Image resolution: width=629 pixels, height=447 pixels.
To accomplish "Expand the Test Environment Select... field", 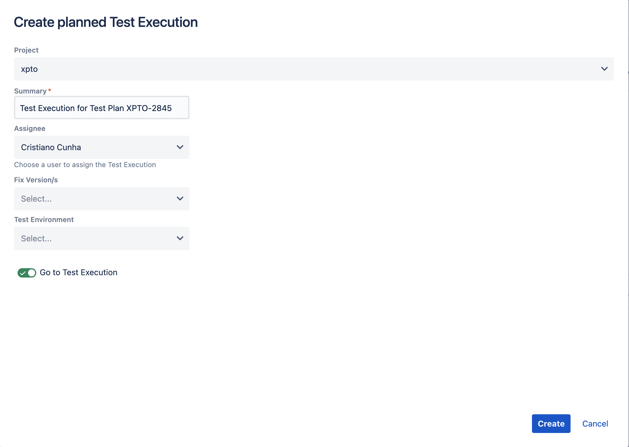I will pos(102,238).
